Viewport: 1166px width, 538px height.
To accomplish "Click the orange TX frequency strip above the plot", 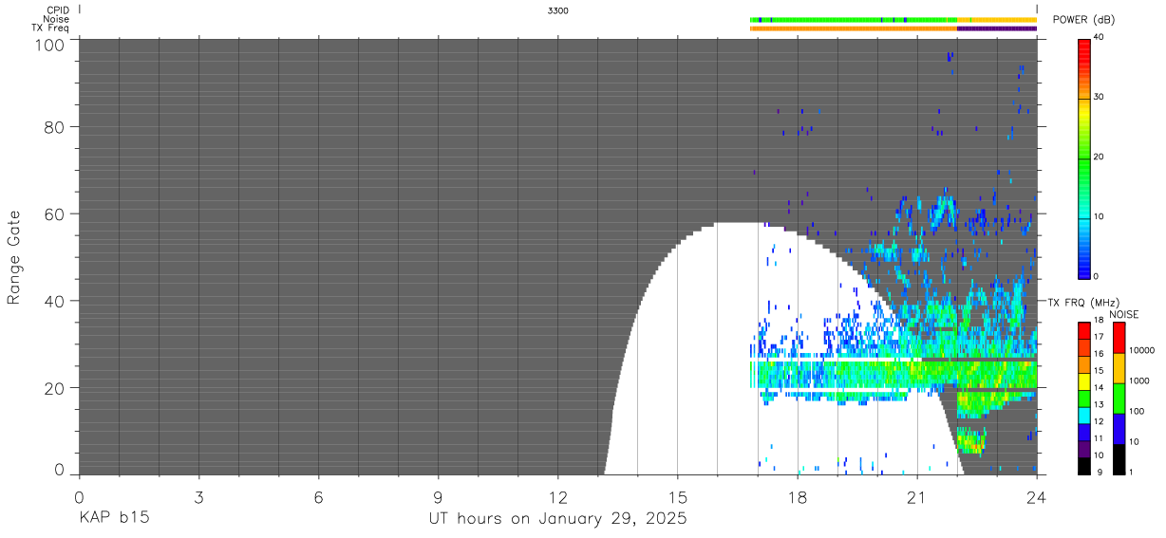I will 853,28.
